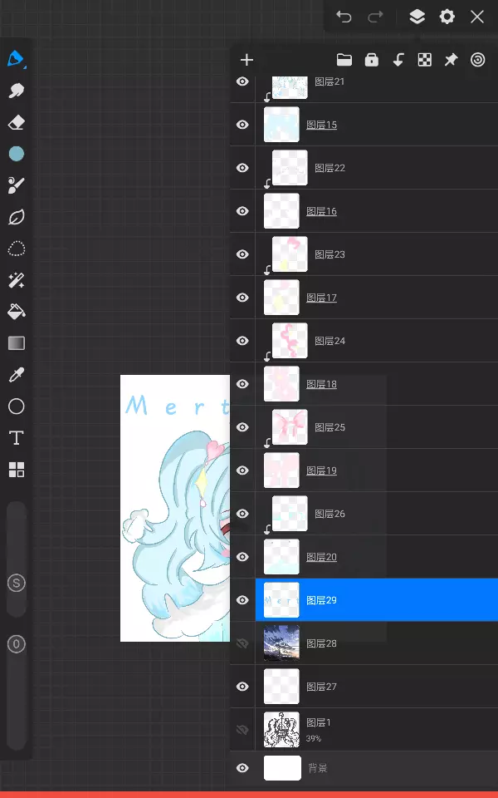Screen dimensions: 498x798
Task: Select layer name 图层19
Action: (x=322, y=470)
